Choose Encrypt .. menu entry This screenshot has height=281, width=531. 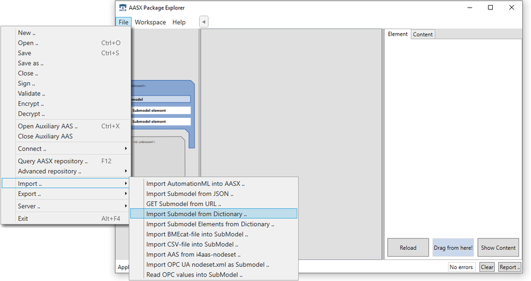tap(66, 104)
